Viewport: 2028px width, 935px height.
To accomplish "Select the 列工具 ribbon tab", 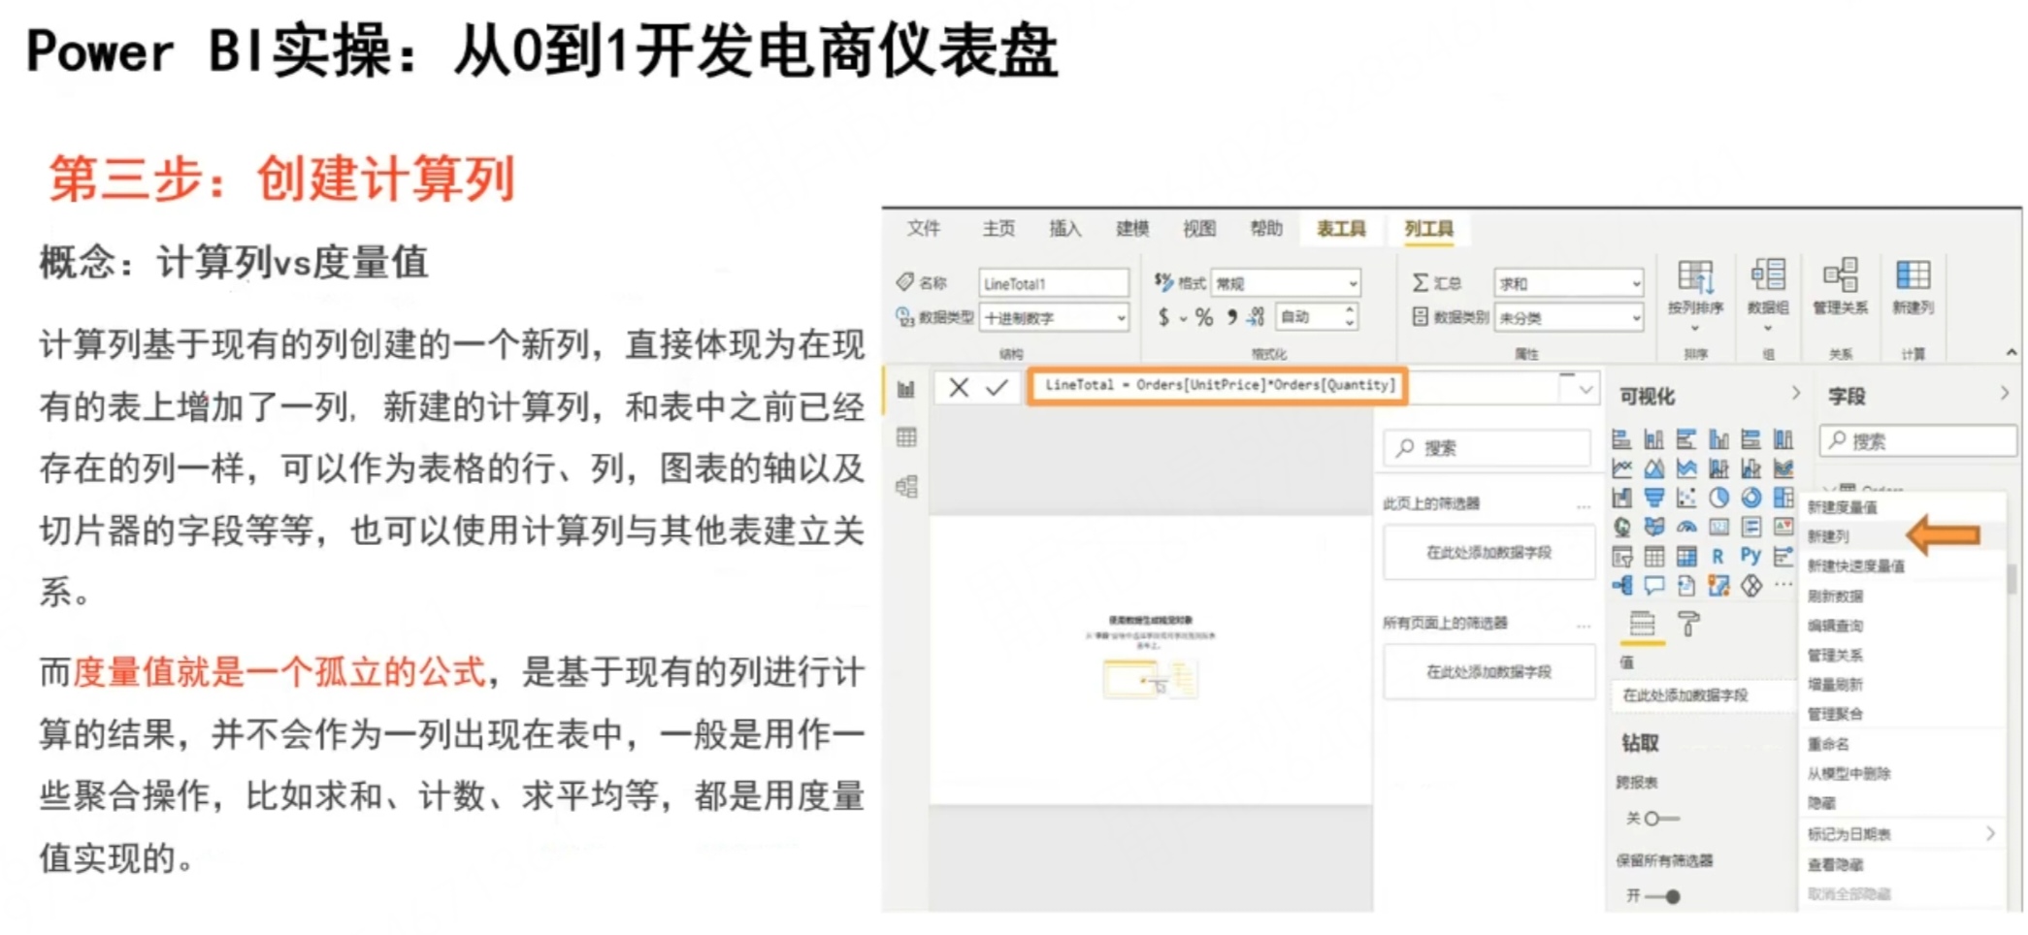I will (x=1428, y=229).
